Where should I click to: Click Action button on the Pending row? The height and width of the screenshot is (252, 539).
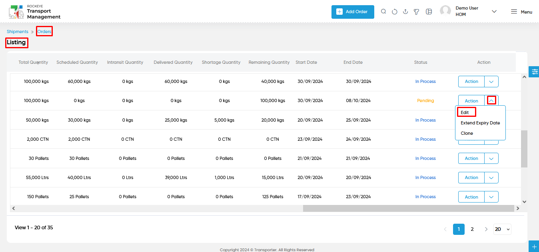[471, 101]
